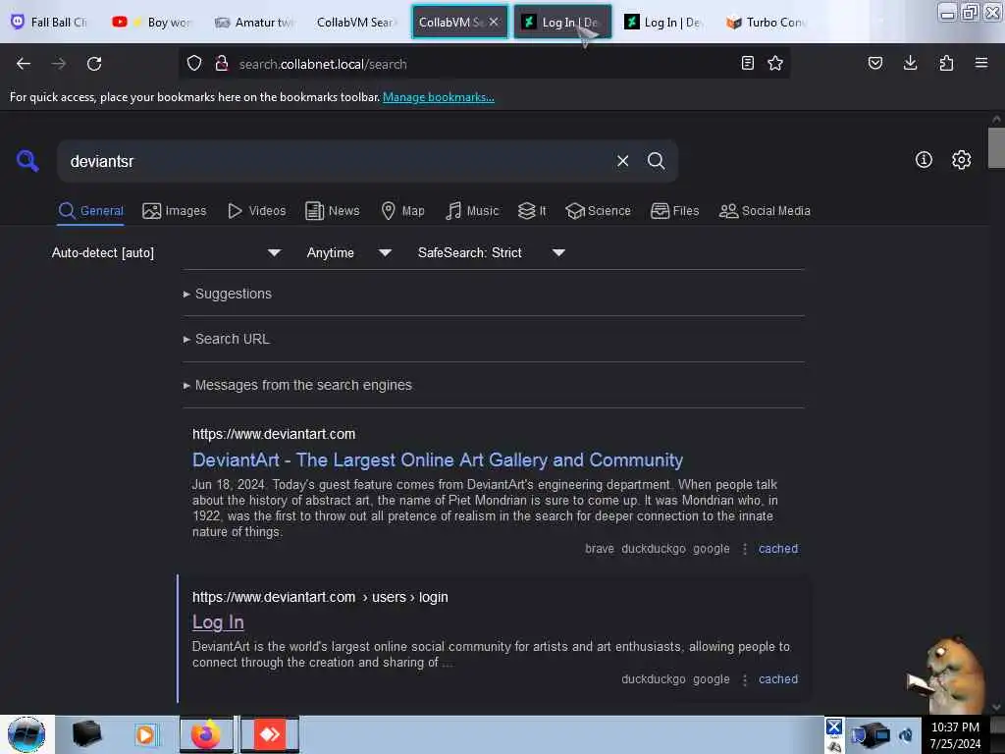Image resolution: width=1005 pixels, height=754 pixels.
Task: Open the about info icon
Action: point(924,160)
